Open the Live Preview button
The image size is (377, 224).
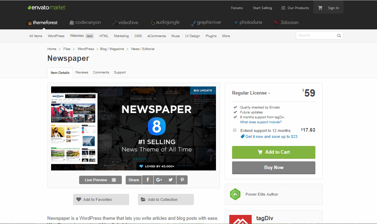[x=100, y=180]
